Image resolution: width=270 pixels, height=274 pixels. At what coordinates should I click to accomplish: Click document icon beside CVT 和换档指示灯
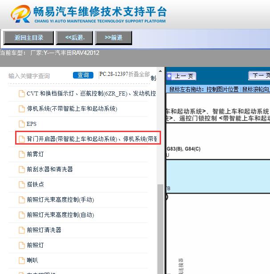pos(22,93)
